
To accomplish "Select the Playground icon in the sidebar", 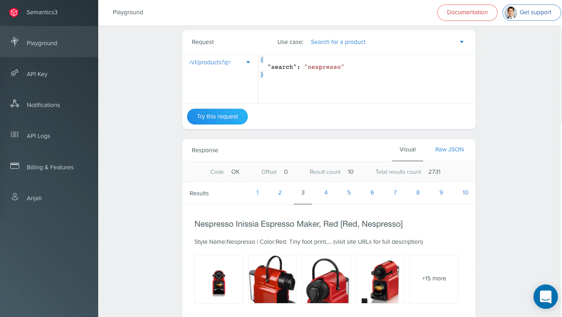I will click(x=15, y=42).
